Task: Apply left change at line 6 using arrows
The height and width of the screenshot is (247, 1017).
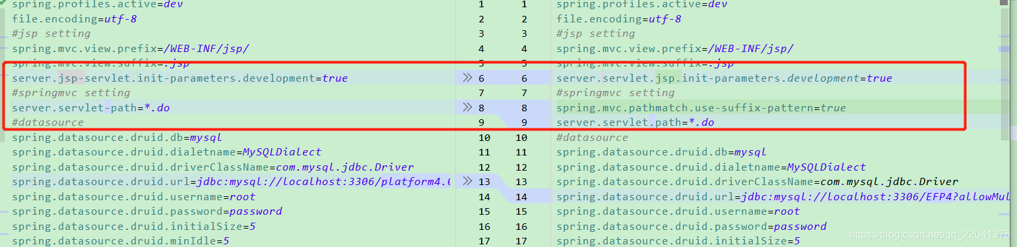Action: 467,78
